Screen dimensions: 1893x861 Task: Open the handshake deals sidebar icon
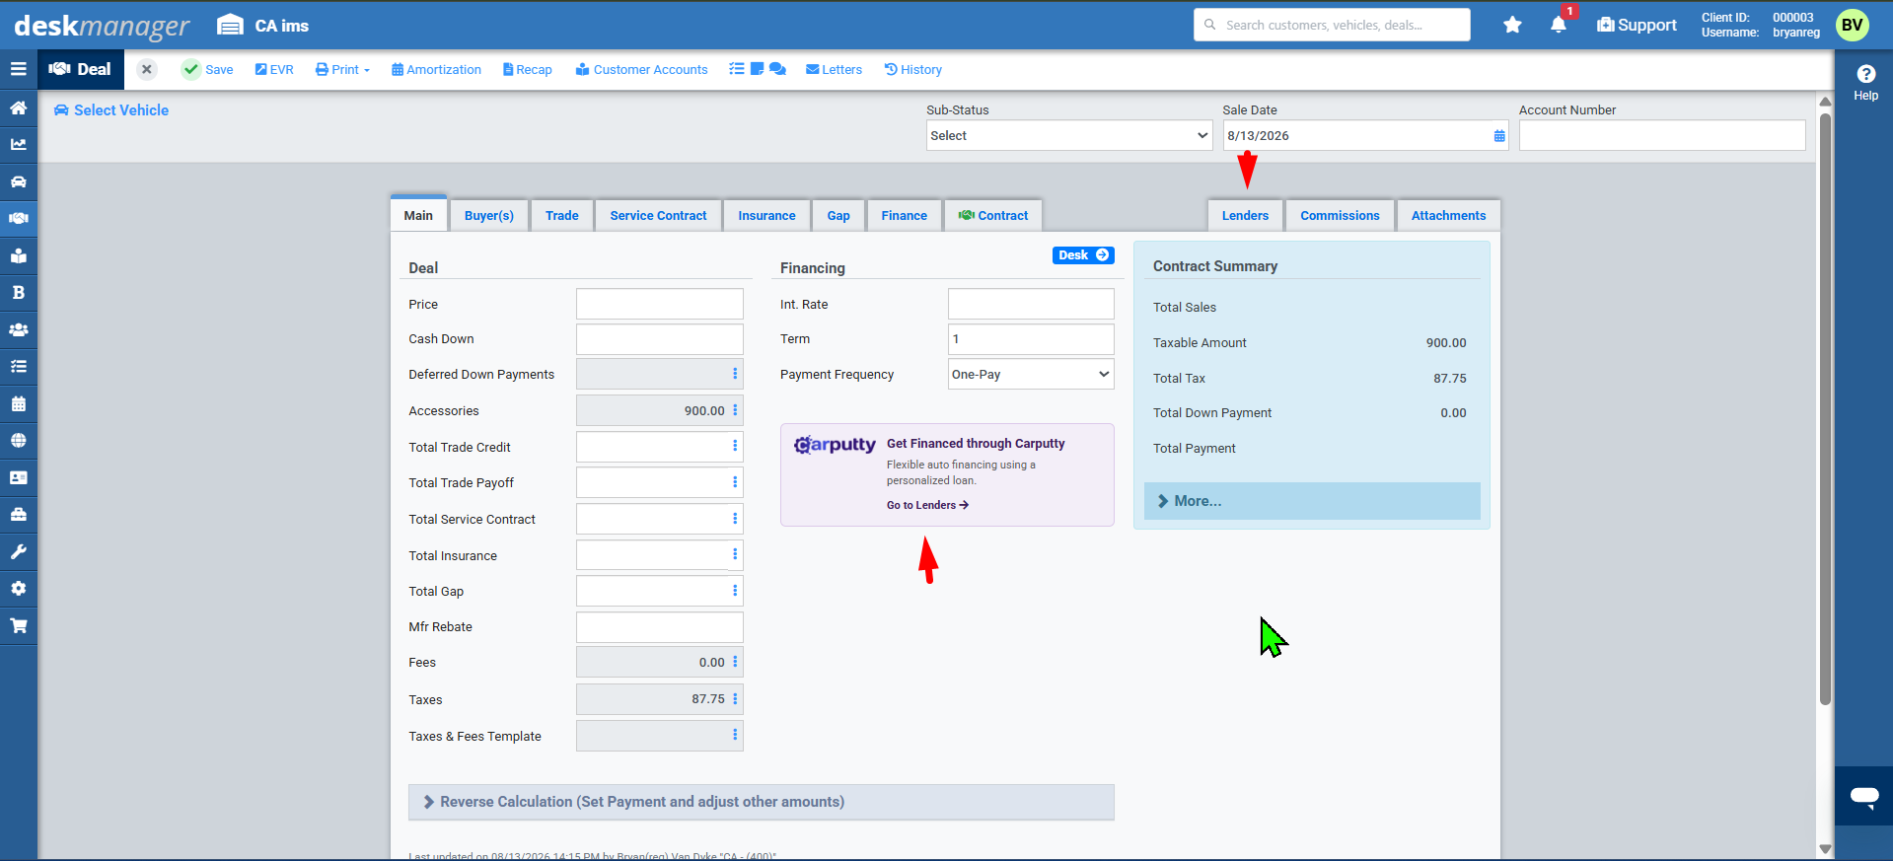click(x=18, y=218)
